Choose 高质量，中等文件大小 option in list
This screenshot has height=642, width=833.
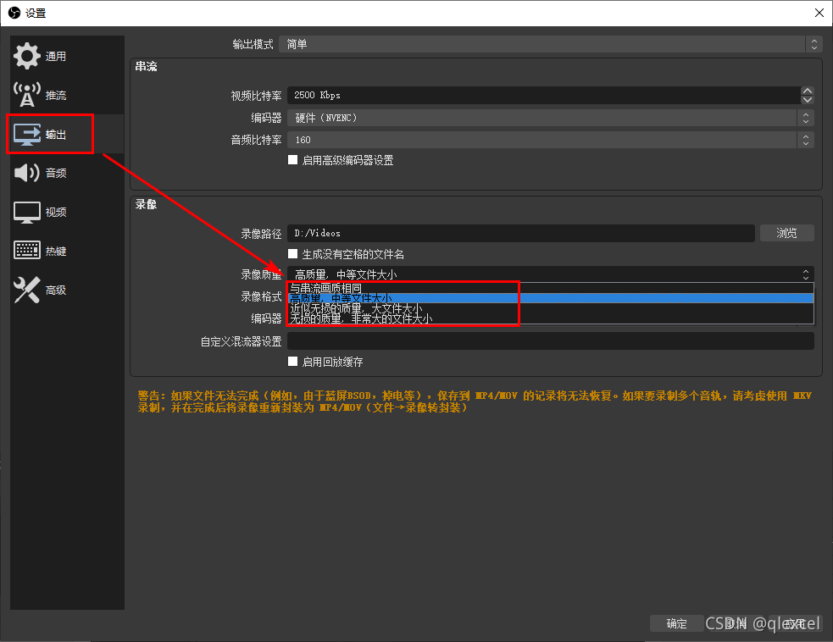(x=550, y=298)
